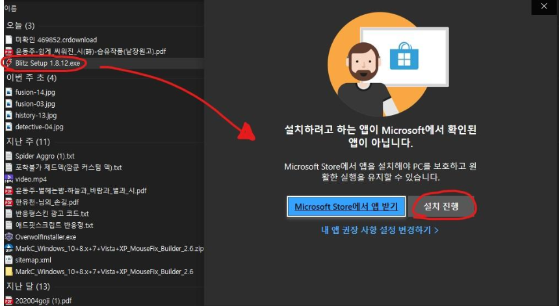Select file name fusion-03.jpg

[x=35, y=104]
